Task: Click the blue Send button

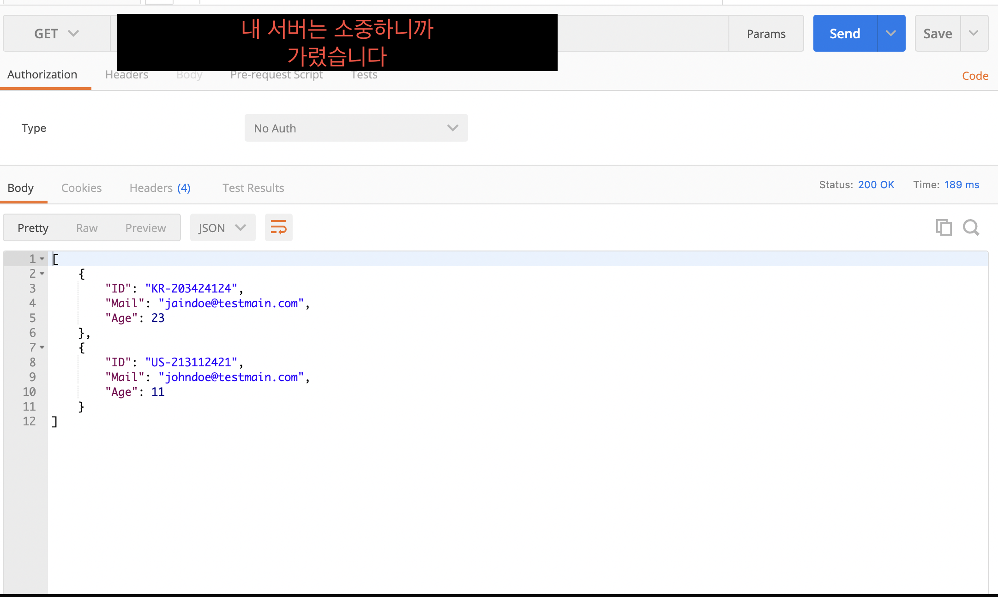Action: pyautogui.click(x=845, y=33)
